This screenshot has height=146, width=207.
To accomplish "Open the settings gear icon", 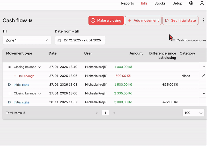I will point(191,3).
